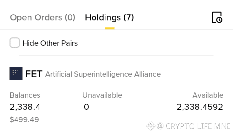Screen dimensions: 233x134
Task: Click the Binance watermark logo
Action: tap(151, 126)
